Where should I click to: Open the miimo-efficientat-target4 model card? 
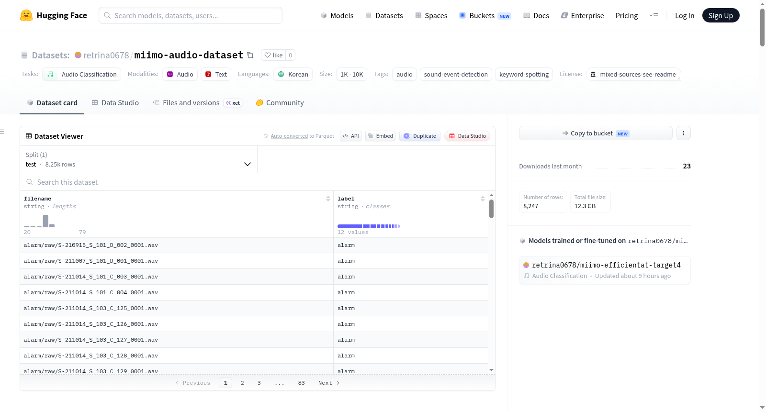(x=605, y=270)
